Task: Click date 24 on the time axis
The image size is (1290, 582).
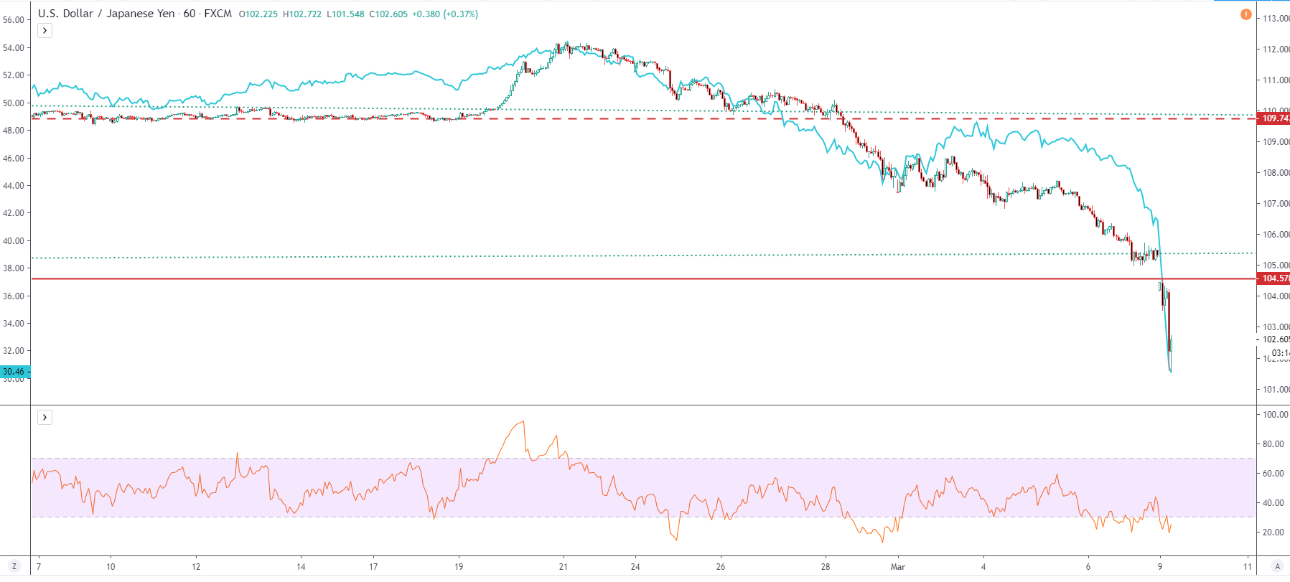Action: [635, 567]
